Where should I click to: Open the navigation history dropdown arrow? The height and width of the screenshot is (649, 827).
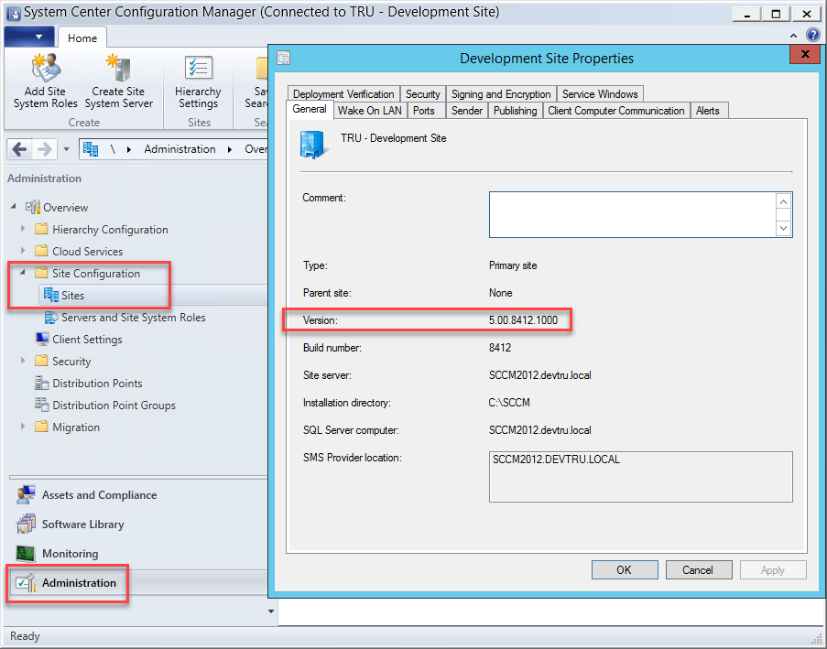click(x=67, y=149)
